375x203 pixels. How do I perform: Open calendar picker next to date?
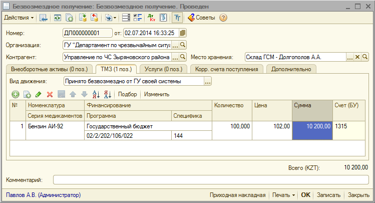click(x=183, y=33)
